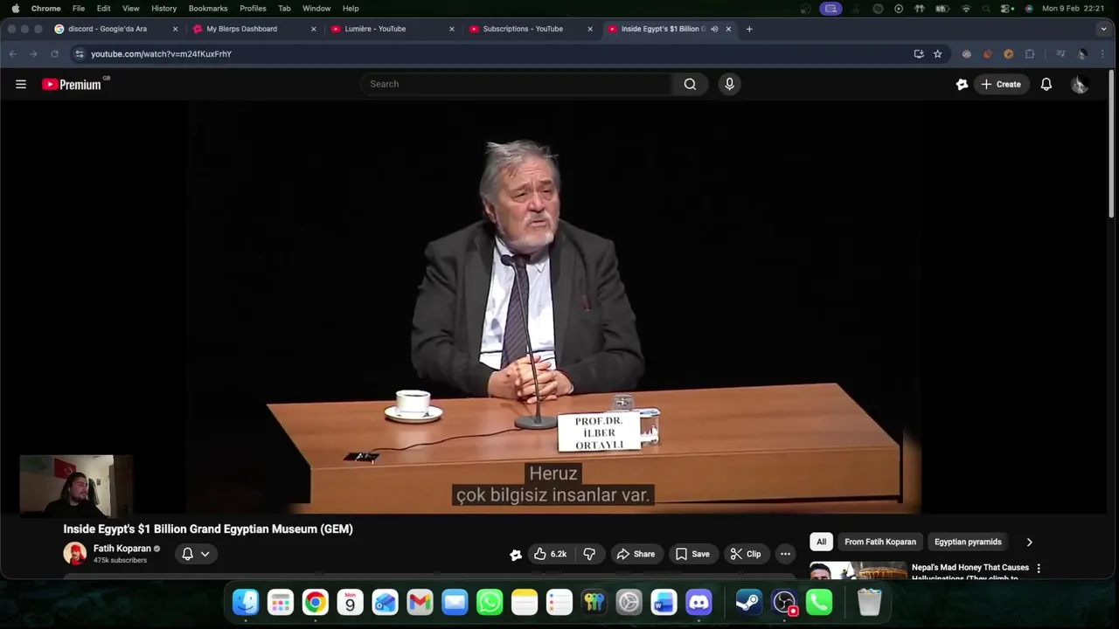
Task: Open Nepal's Mad Honey video thumbnail
Action: [858, 570]
